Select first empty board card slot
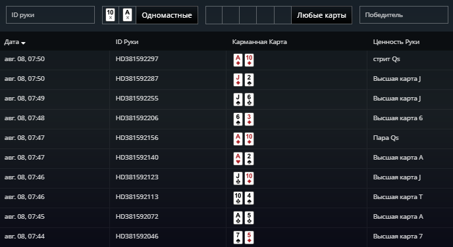Screen dimensions: 453x247 click(214, 15)
